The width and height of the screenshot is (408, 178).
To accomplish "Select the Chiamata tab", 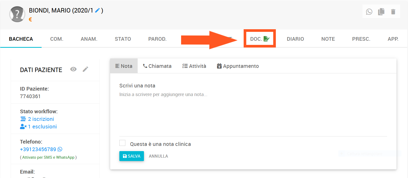I will [x=157, y=66].
